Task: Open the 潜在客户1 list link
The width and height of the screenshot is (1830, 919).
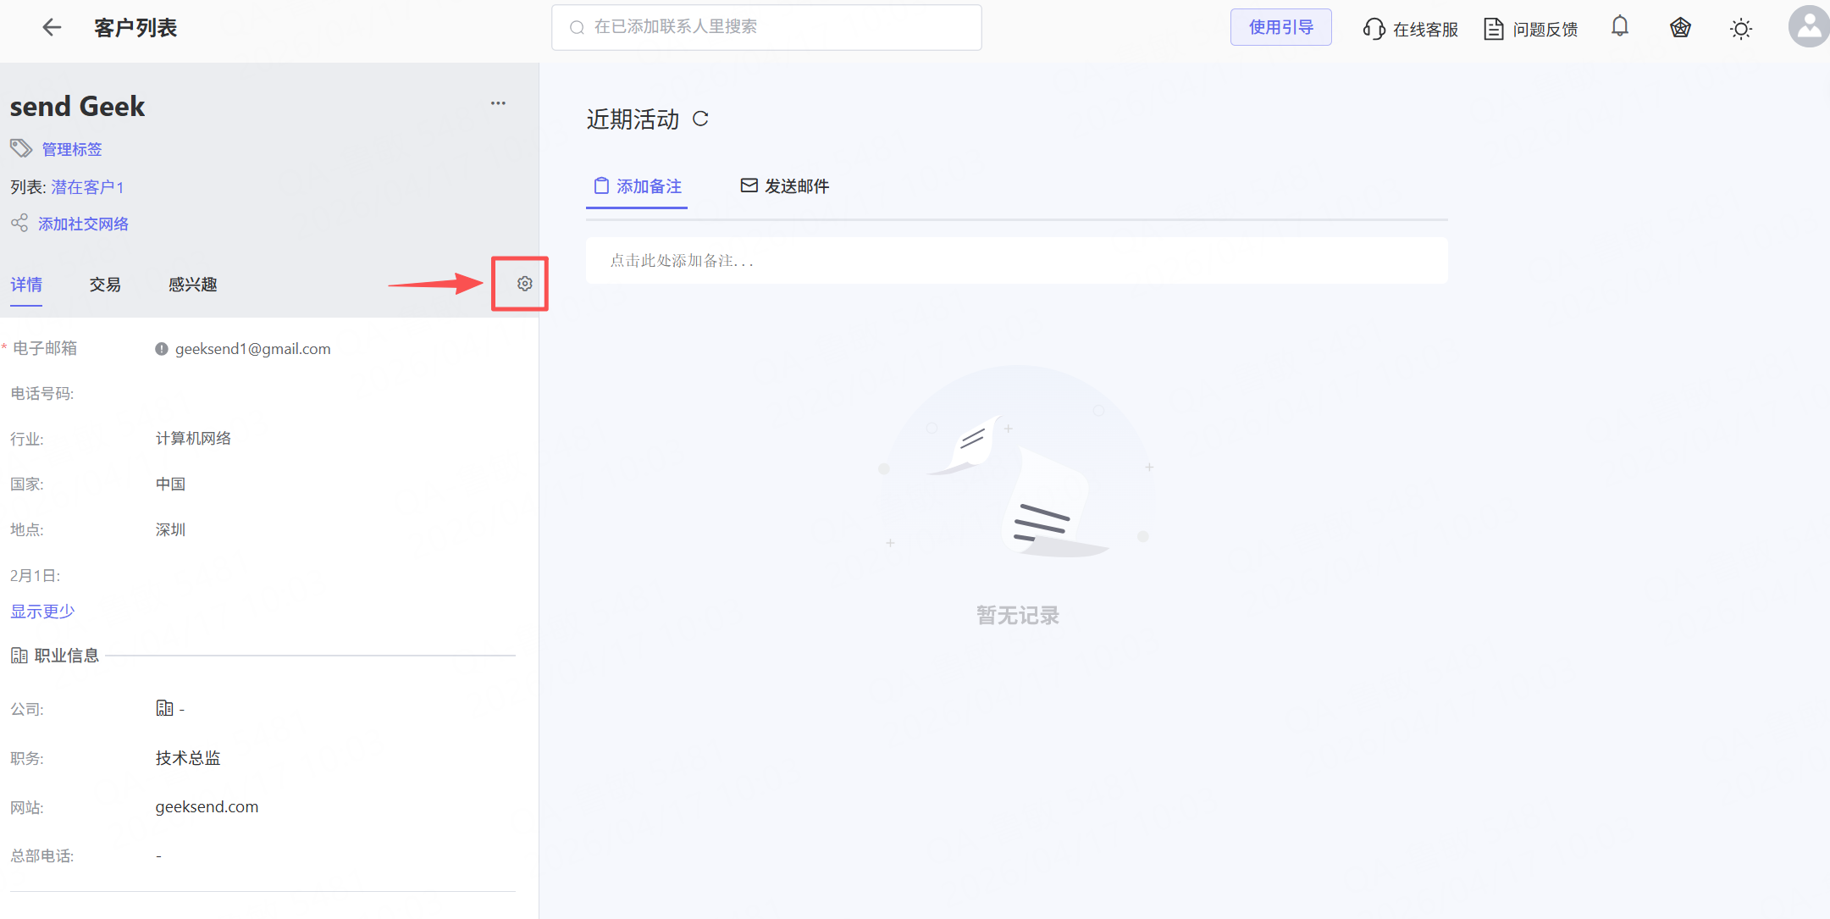Action: (87, 187)
